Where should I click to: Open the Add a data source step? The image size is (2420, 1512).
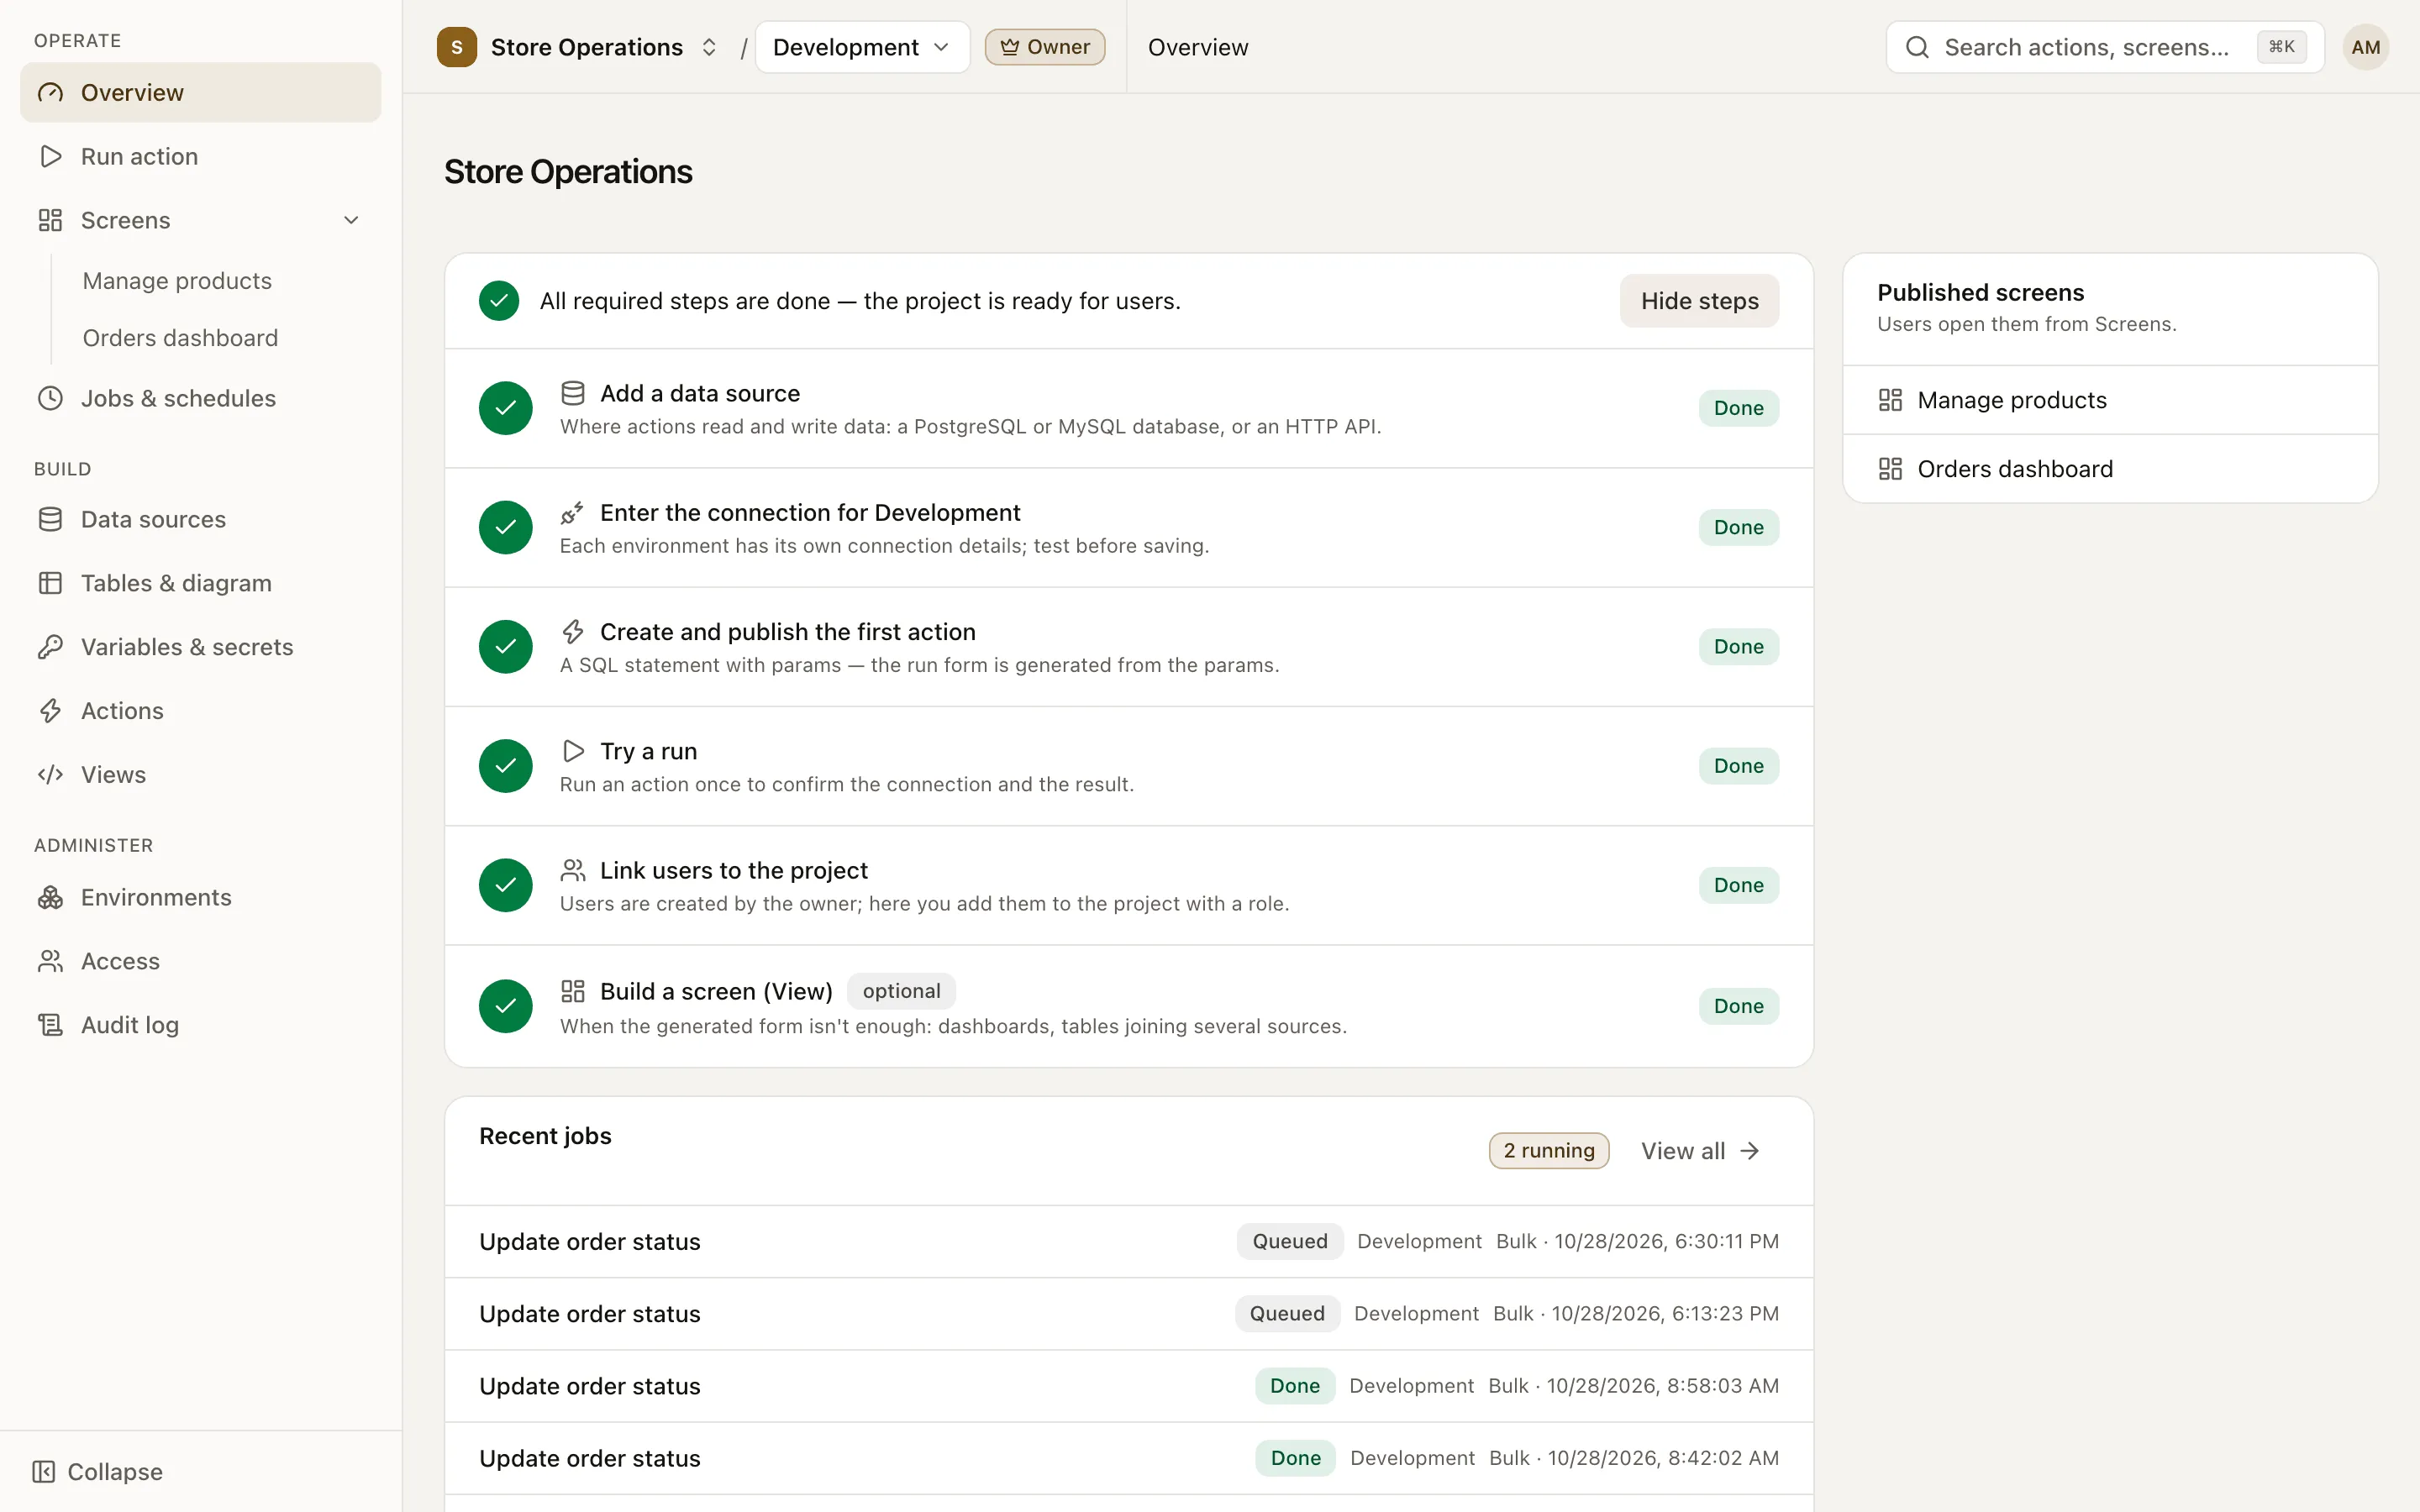tap(1129, 408)
